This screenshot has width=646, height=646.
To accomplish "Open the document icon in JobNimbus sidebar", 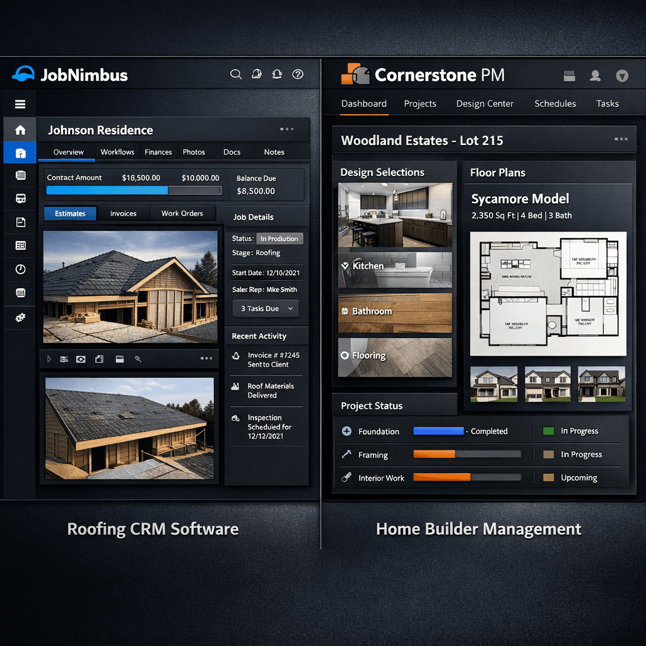I will [x=20, y=223].
